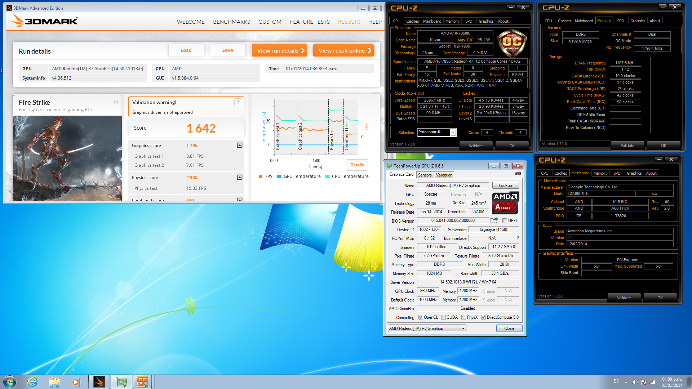Open the SPD tab in CPU-Z Memory window
This screenshot has height=389, width=692.
[x=620, y=21]
